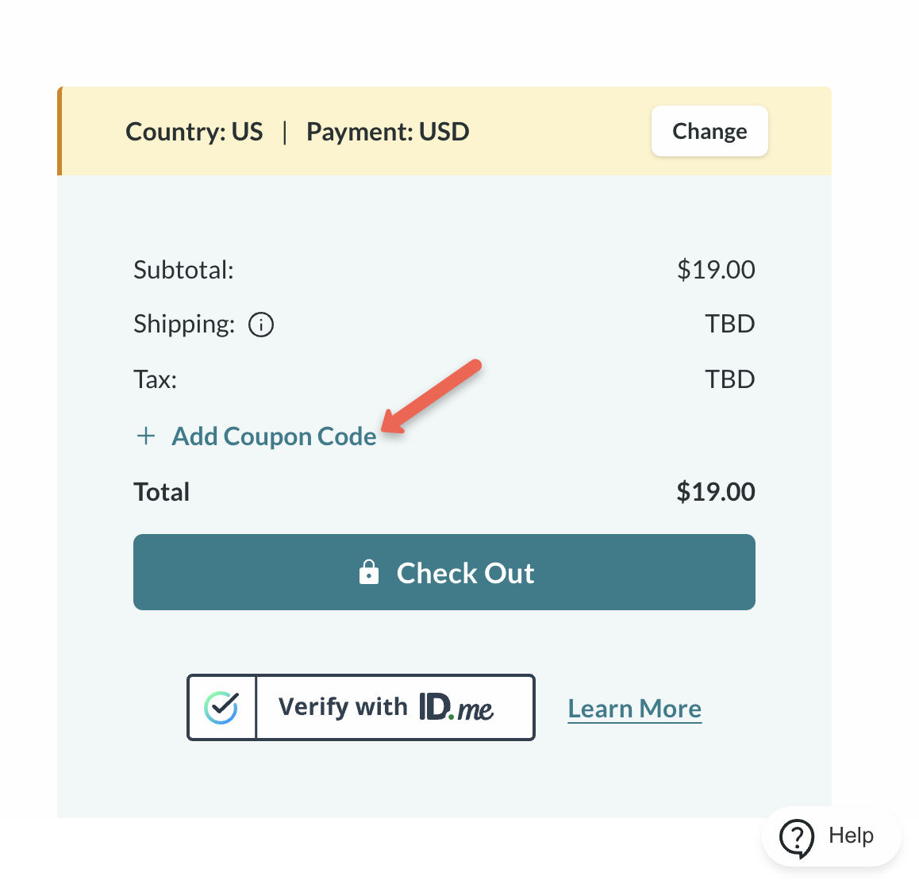Click the bold Total $19.00 amount
919x884 pixels.
click(715, 492)
